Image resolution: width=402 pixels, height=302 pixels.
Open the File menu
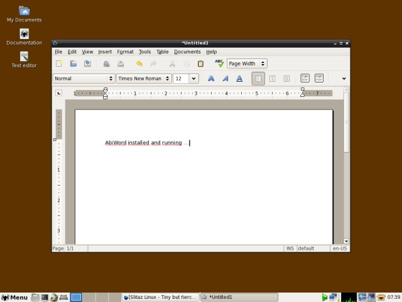(58, 52)
